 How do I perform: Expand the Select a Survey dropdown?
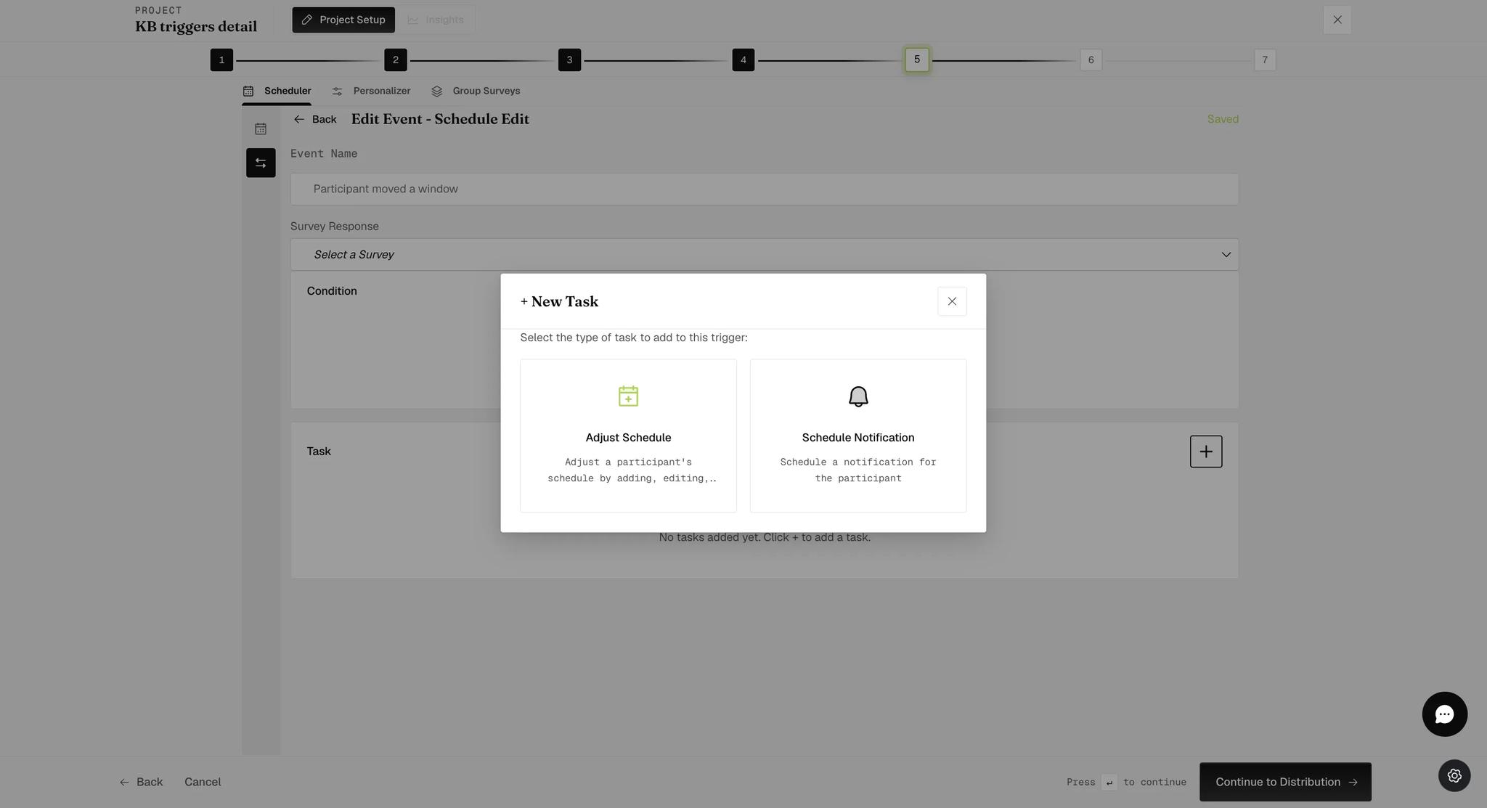pos(765,255)
